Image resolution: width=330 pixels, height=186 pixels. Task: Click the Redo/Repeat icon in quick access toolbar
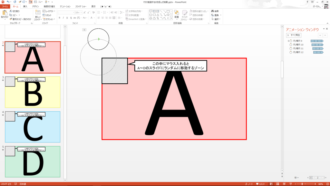[15, 2]
